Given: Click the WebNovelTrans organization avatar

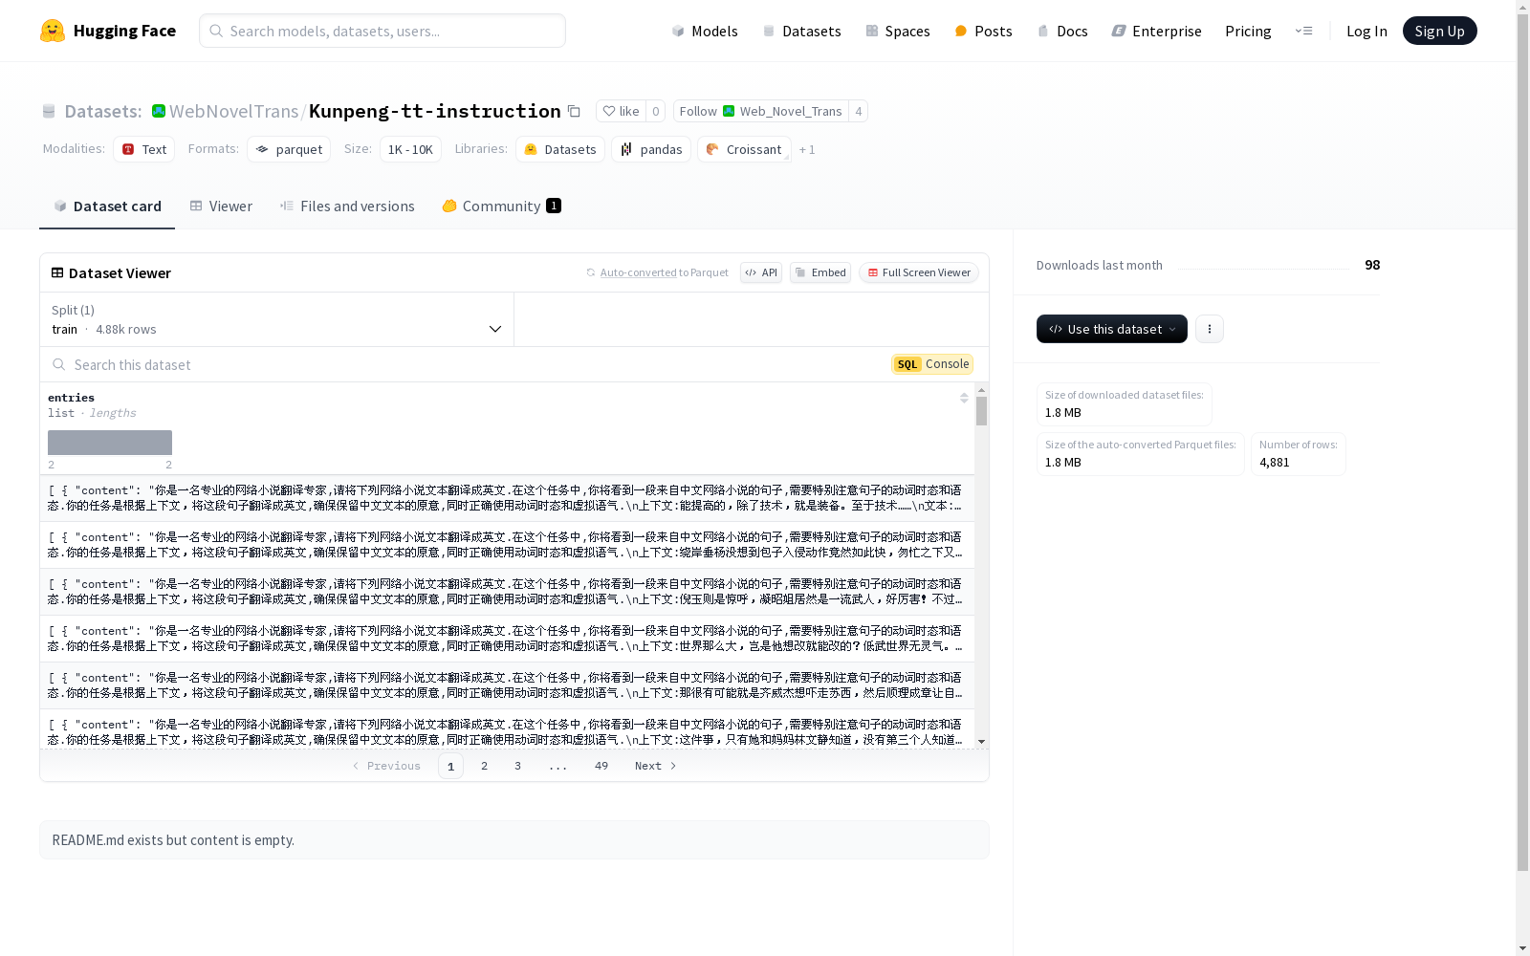Looking at the screenshot, I should [x=159, y=111].
